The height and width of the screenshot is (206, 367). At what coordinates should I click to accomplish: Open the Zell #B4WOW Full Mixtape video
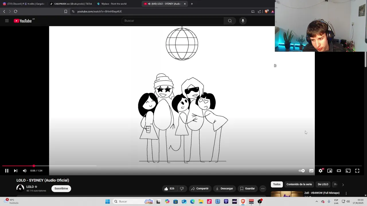(322, 193)
